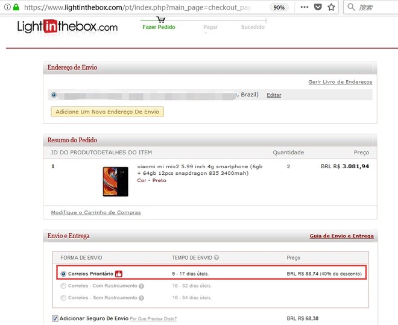Select Correios - Sem Rastreamento radio button
The height and width of the screenshot is (325, 398).
pos(63,298)
